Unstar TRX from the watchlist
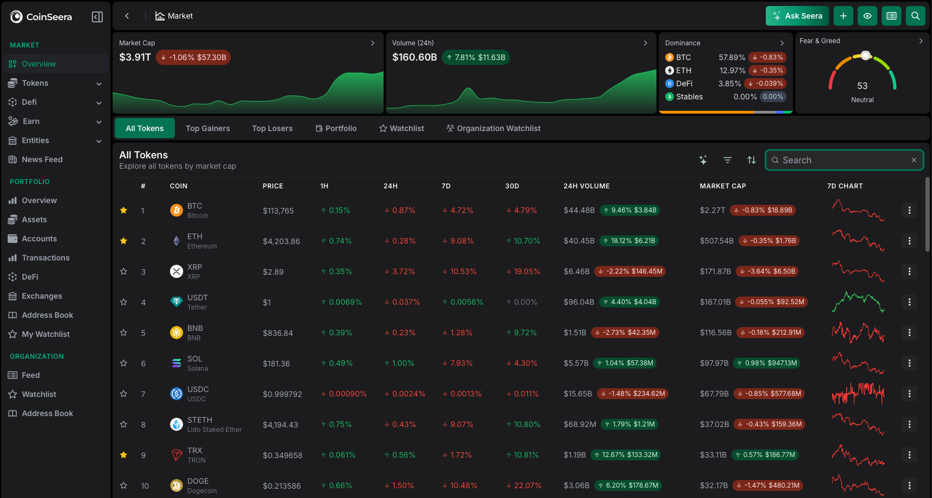The width and height of the screenshot is (932, 498). (124, 455)
